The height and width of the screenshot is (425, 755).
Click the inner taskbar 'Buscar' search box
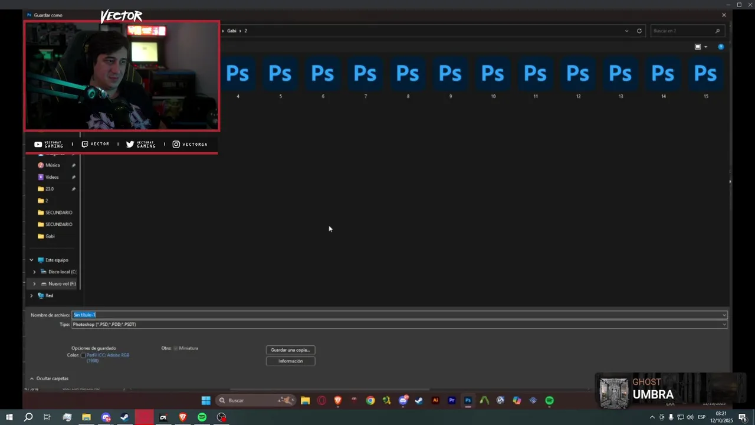click(255, 400)
